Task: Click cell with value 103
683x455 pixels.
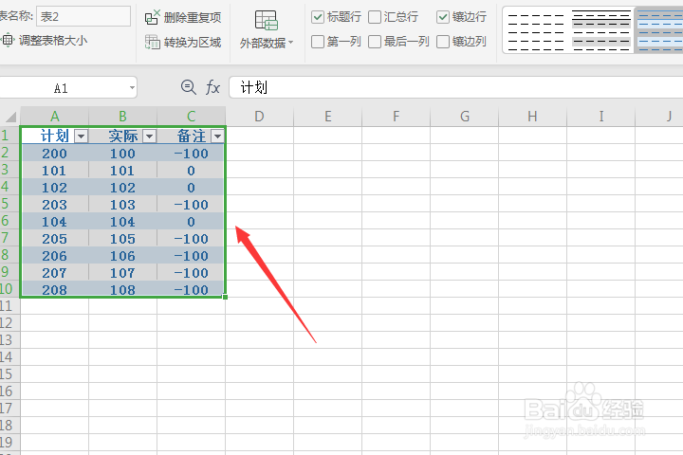Action: (122, 204)
